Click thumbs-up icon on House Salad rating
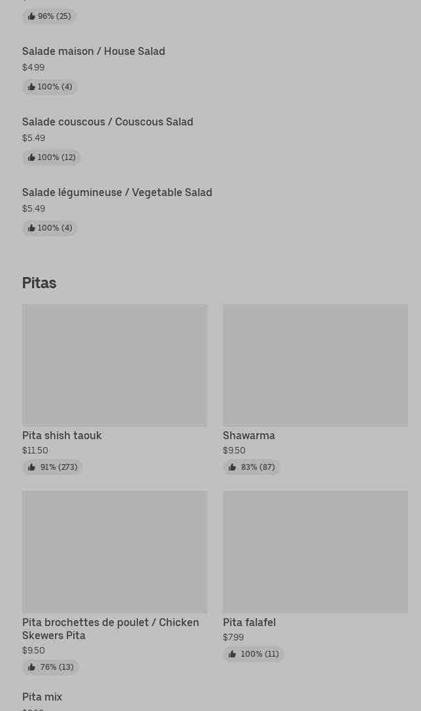 click(31, 87)
